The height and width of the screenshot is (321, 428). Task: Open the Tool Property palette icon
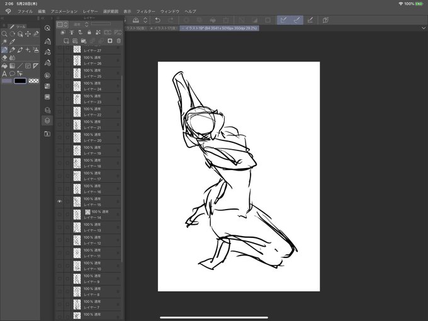[x=47, y=52]
